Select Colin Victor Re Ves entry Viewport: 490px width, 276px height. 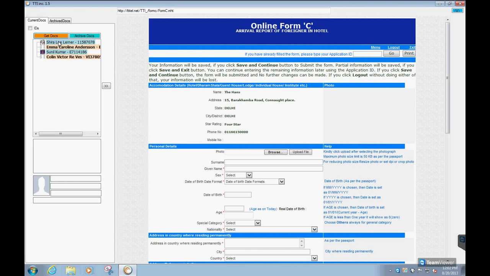pyautogui.click(x=73, y=57)
